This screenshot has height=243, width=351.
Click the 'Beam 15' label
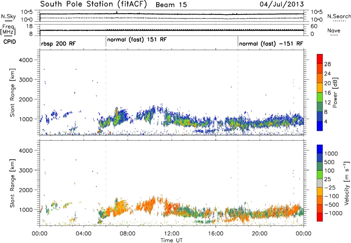pos(171,5)
